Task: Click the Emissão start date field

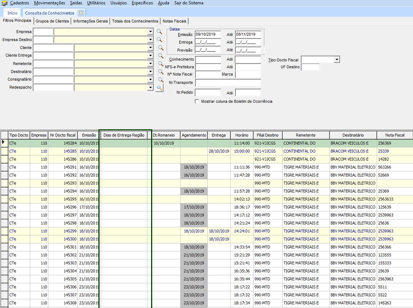Action: [x=208, y=35]
